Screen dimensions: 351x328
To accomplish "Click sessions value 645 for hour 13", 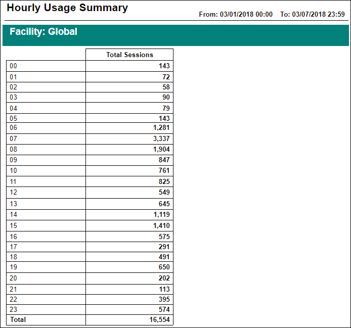I will tap(164, 204).
